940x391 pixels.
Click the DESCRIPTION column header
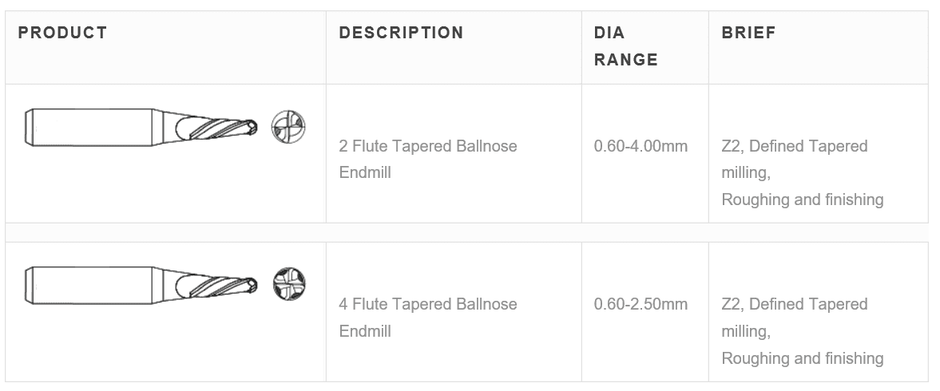coord(401,33)
